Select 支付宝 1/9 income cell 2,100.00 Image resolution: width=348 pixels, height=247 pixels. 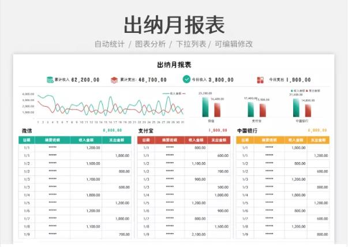click(196, 234)
